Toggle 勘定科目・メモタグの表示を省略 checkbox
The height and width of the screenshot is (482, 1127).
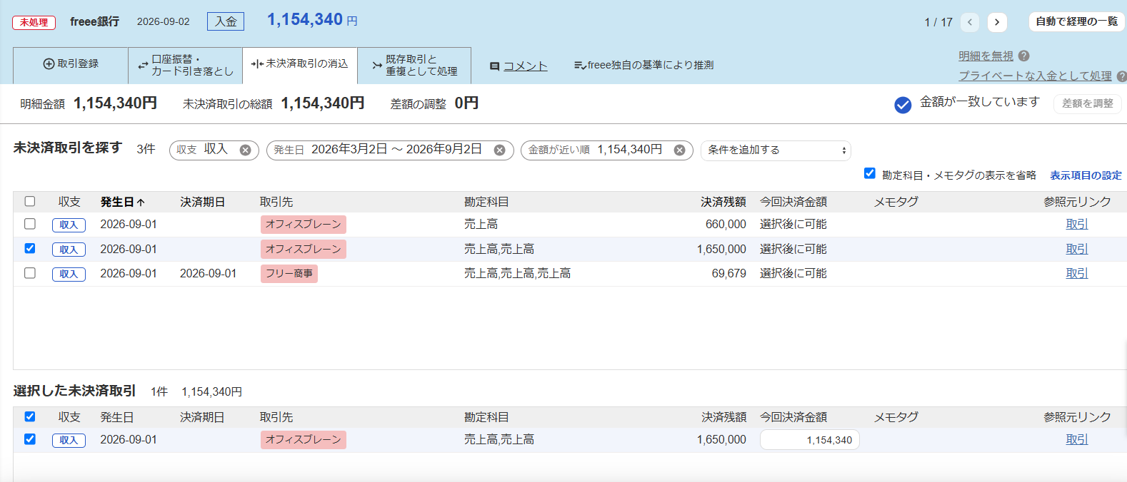pyautogui.click(x=870, y=173)
